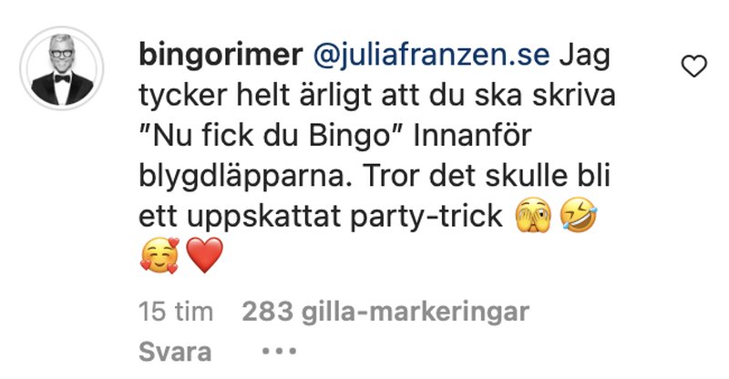Viewport: 729px width, 379px height.
Task: Click the words "ett uppskattat" in the comment
Action: (x=240, y=217)
